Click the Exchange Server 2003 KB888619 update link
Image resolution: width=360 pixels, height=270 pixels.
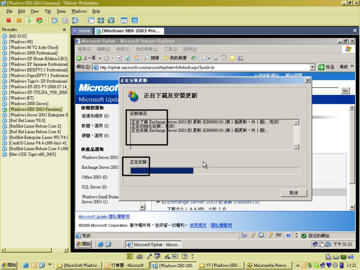click(x=213, y=202)
